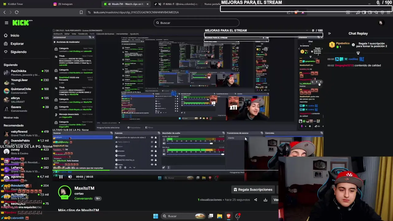Screen dimensions: 393x221
Task: Click the Filtros button in OBS
Action: click(x=149, y=127)
